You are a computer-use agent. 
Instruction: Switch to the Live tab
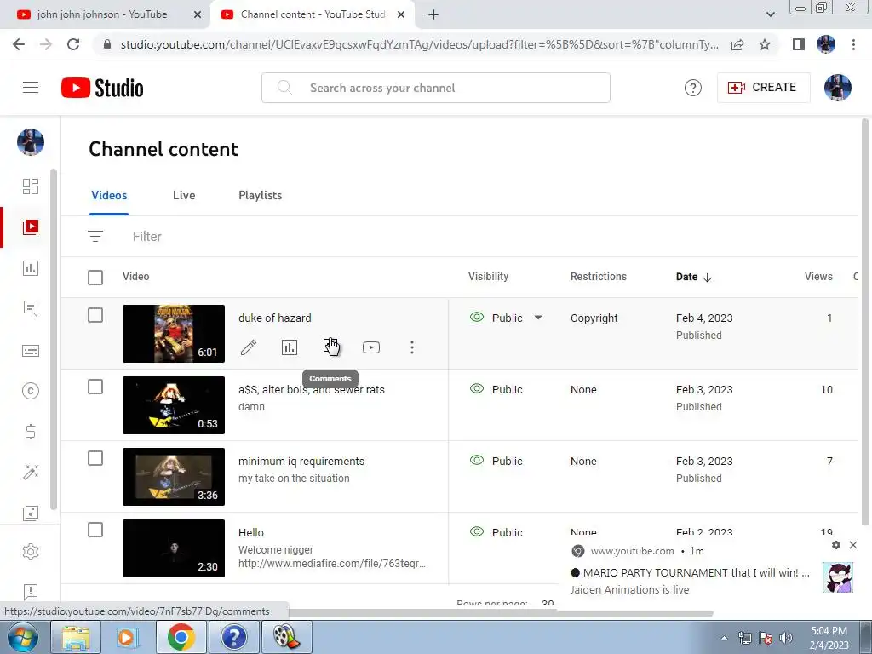(x=184, y=195)
